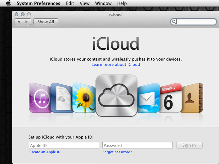Open the View menu

coord(85,3)
